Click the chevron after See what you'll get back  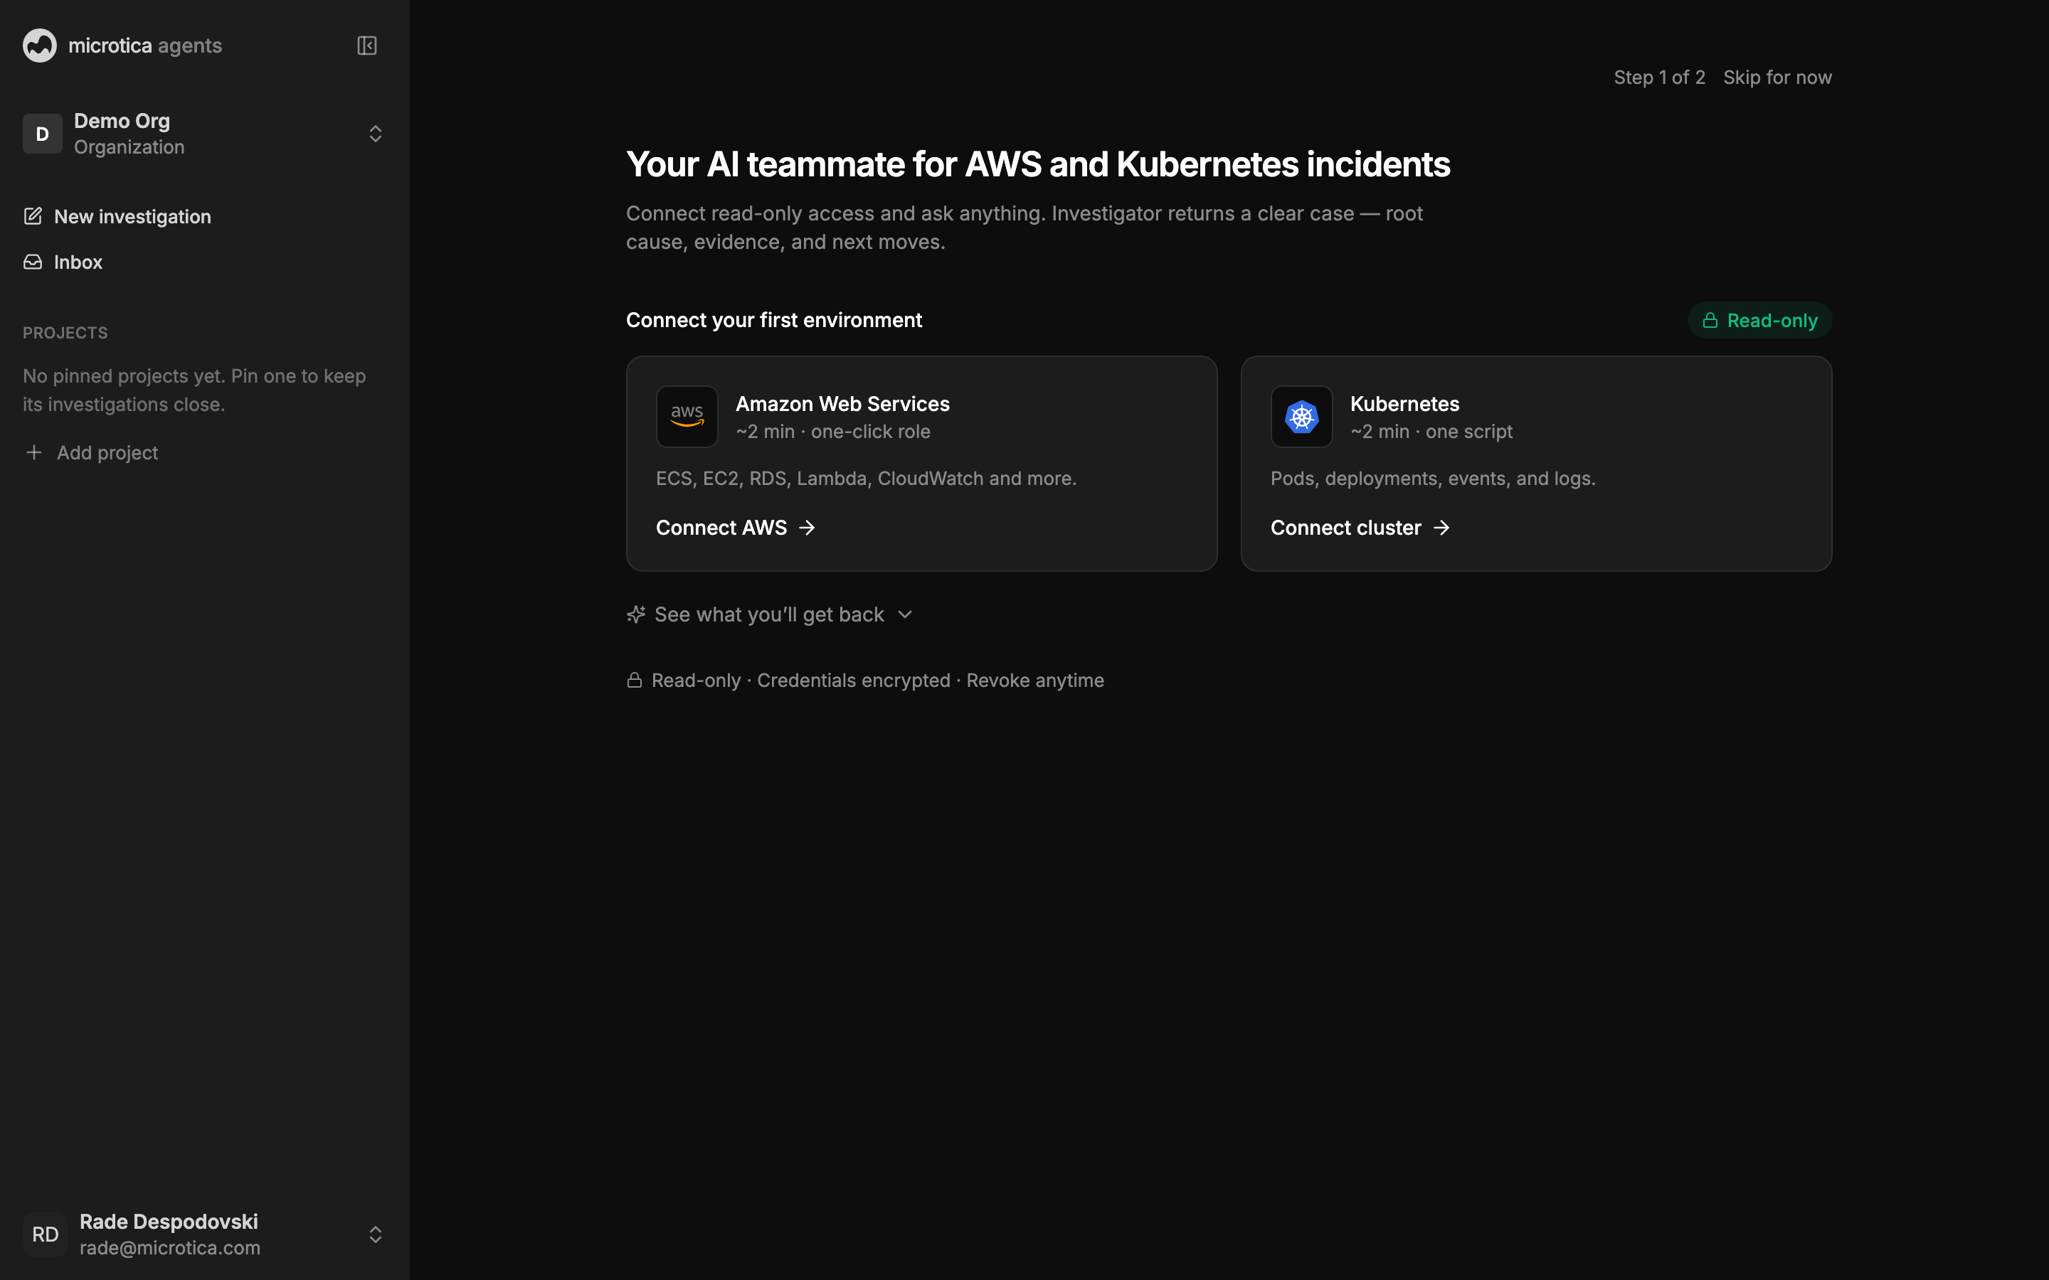[x=905, y=614]
